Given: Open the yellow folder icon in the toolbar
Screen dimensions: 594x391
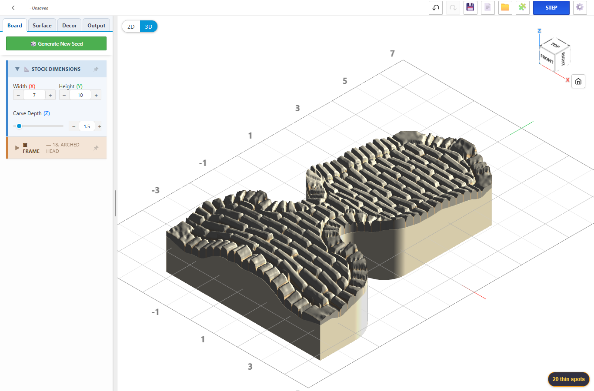Looking at the screenshot, I should click(x=505, y=8).
